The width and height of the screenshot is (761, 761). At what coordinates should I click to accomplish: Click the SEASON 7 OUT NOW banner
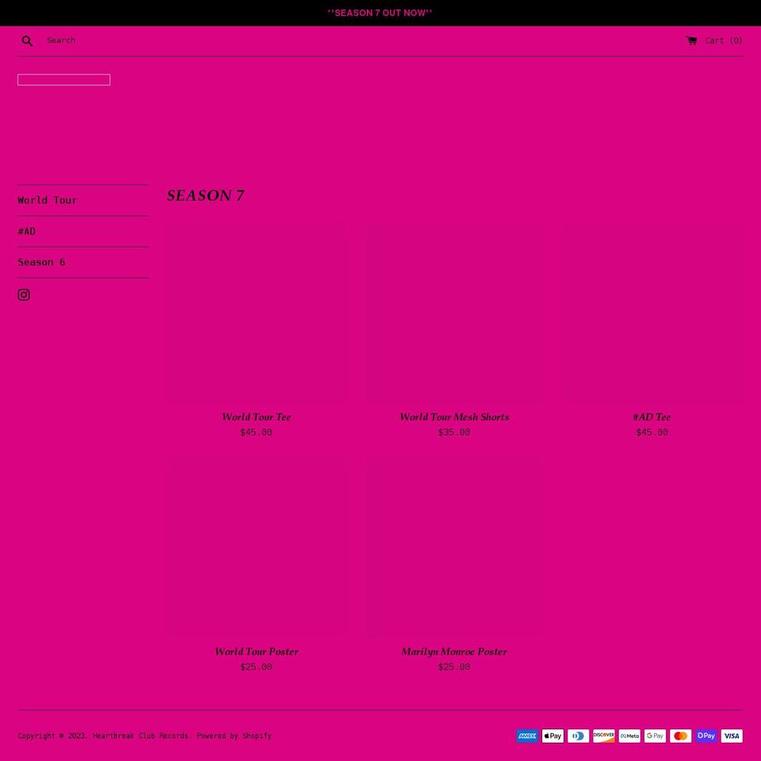(x=380, y=13)
